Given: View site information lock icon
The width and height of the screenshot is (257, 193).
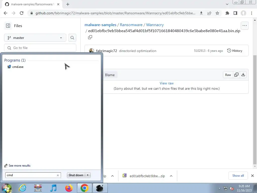Looking at the screenshot, I should point(32,13).
